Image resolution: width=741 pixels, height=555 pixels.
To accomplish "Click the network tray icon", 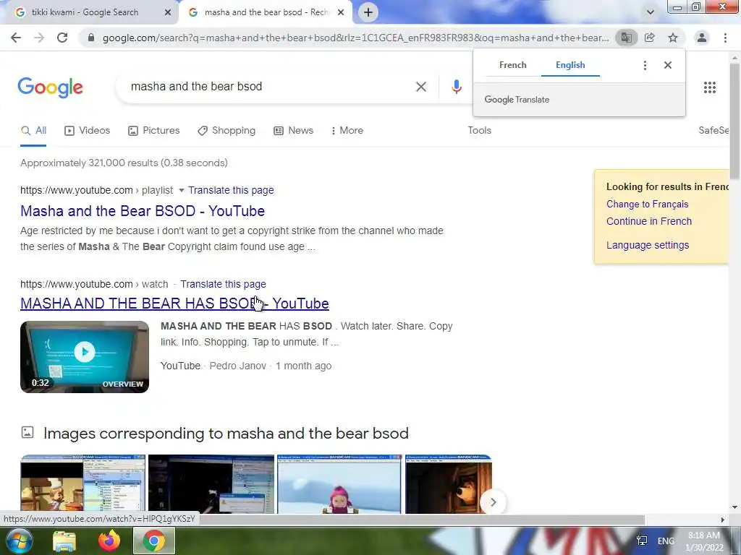I will pos(642,541).
